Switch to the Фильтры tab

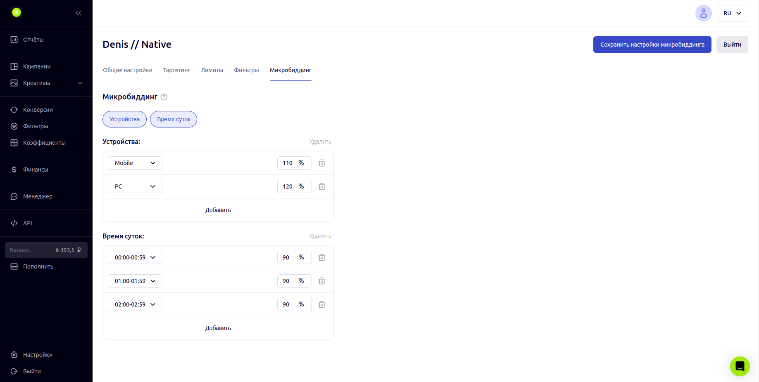tap(246, 70)
